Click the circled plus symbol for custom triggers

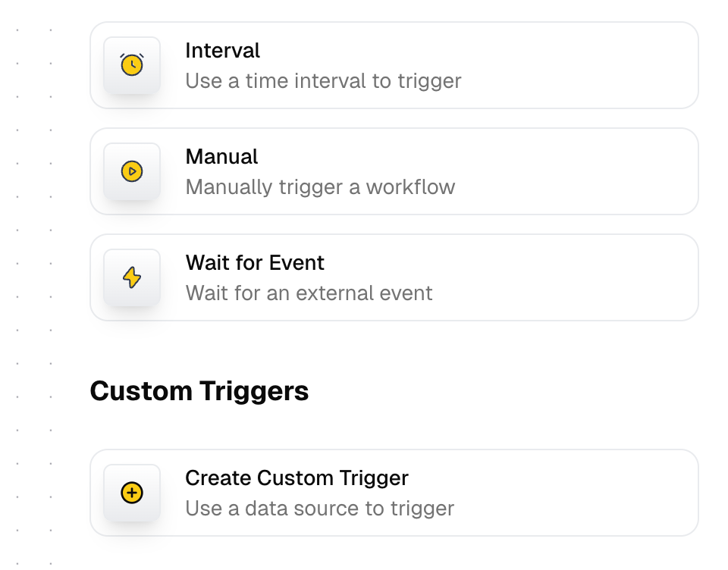pyautogui.click(x=132, y=493)
